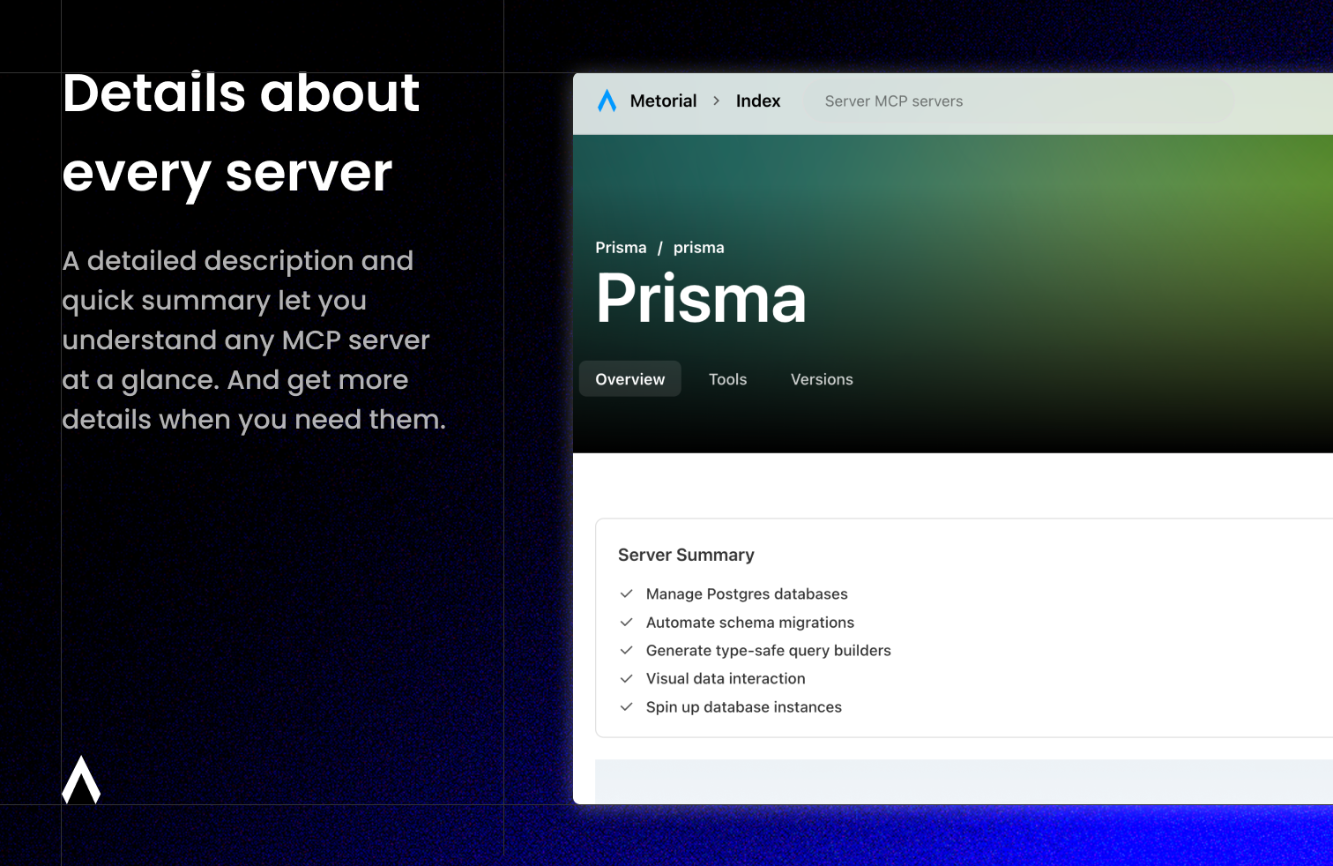
Task: Switch to the Tools tab
Action: (x=728, y=379)
